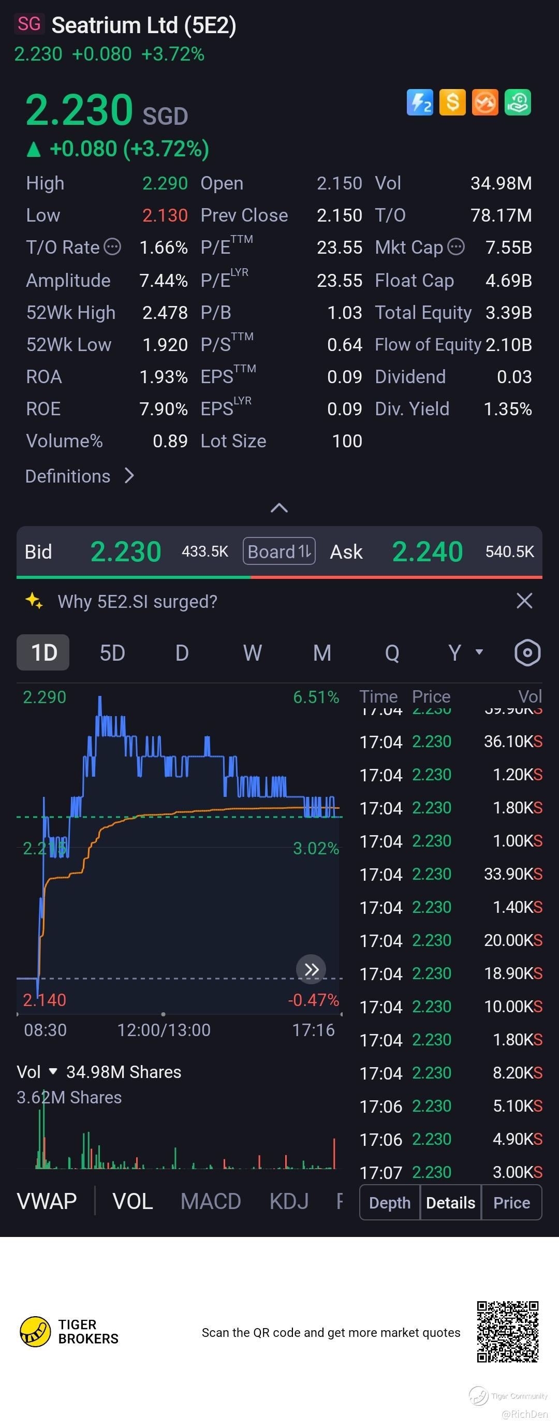
Task: Tap the SG market badge
Action: point(29,24)
